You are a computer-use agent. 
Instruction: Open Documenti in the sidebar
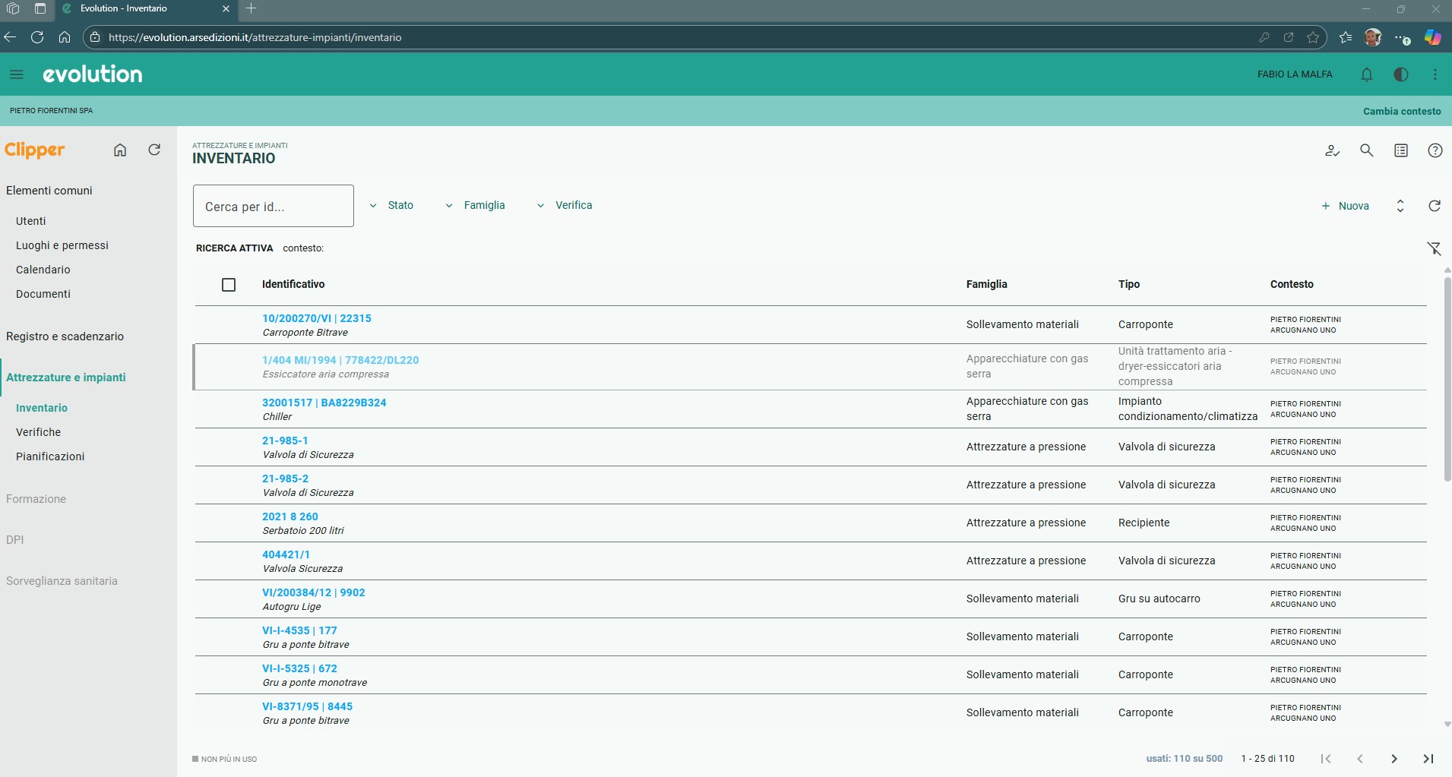click(x=43, y=294)
